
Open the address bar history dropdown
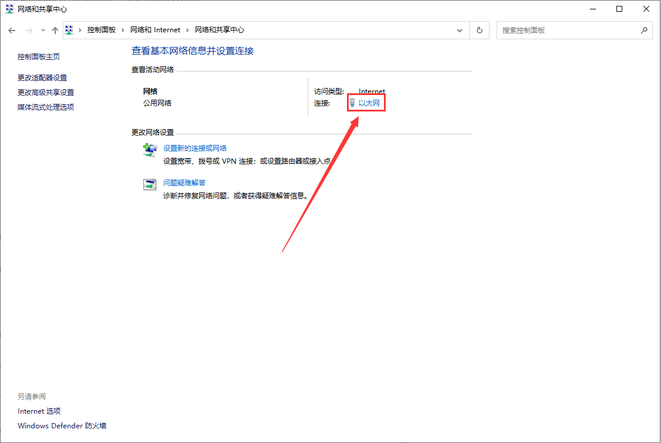pos(460,31)
